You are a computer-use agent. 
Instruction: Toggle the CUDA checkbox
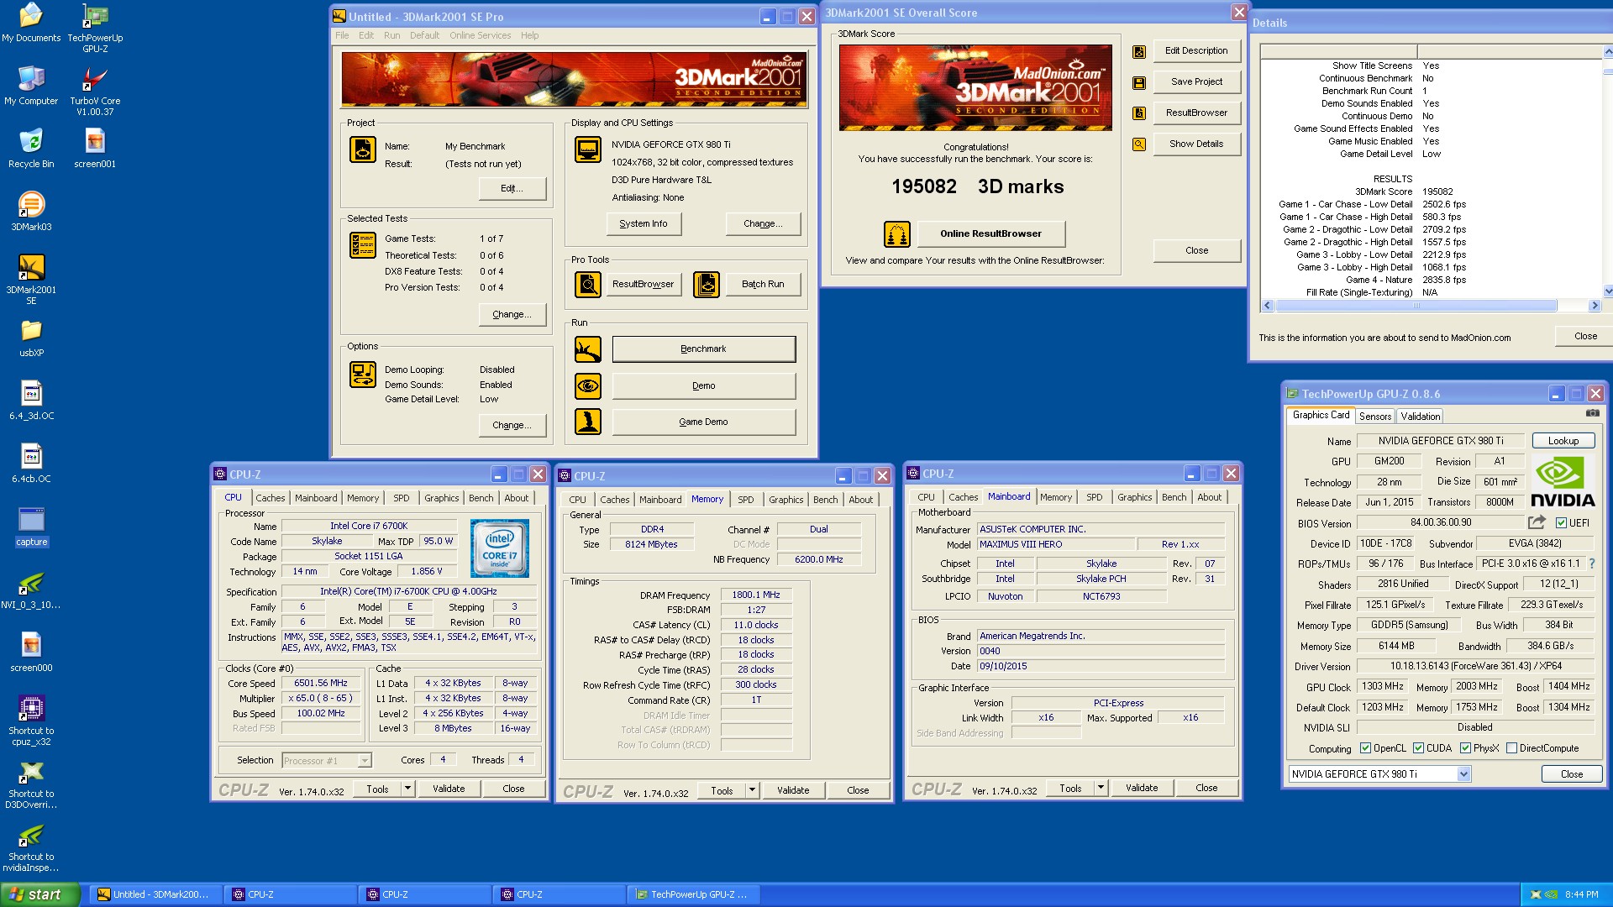pyautogui.click(x=1418, y=747)
